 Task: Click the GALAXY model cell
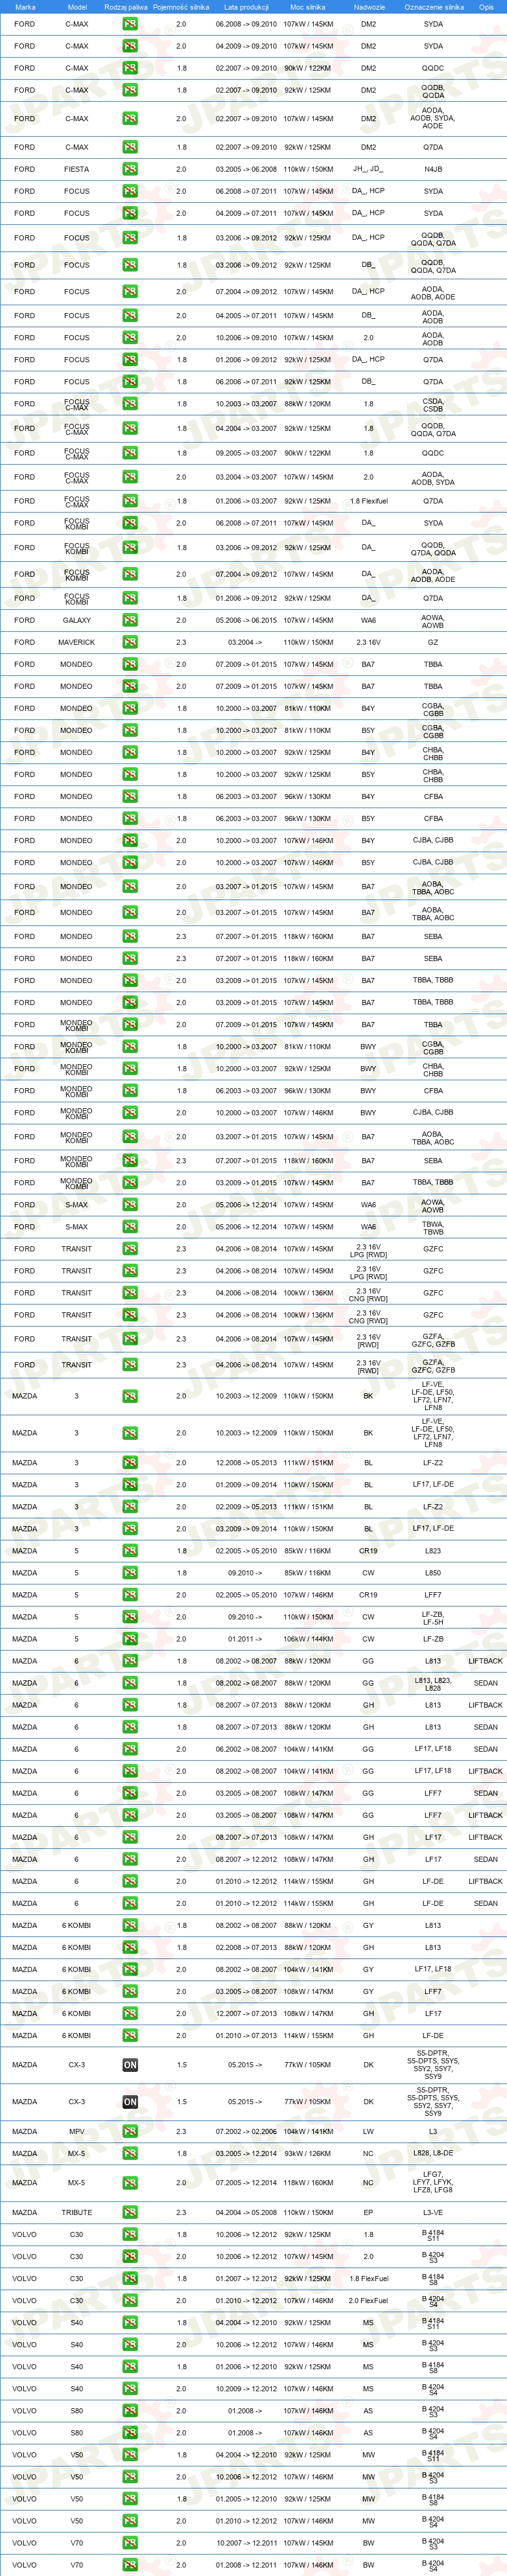click(77, 620)
